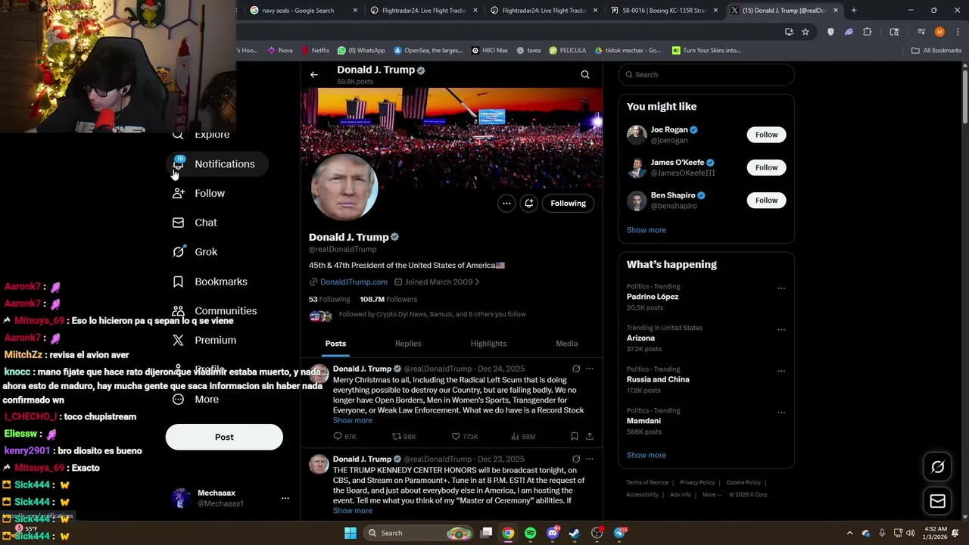Go back using the arrow next to Donald J. Trump
The height and width of the screenshot is (545, 969).
coord(313,74)
